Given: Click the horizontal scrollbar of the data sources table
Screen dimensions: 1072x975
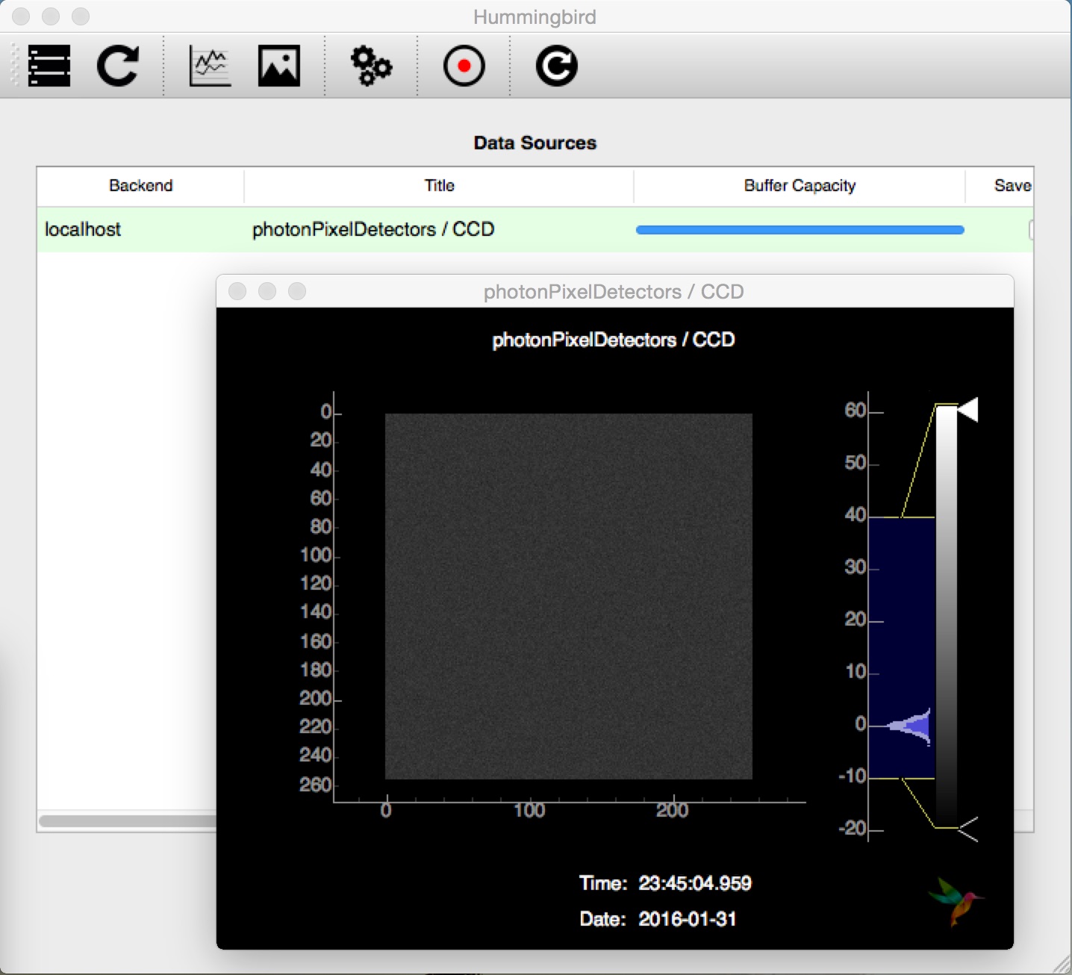Looking at the screenshot, I should [127, 821].
